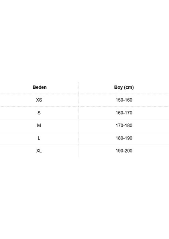
Task: Click the word Boy in header
Action: [118, 87]
